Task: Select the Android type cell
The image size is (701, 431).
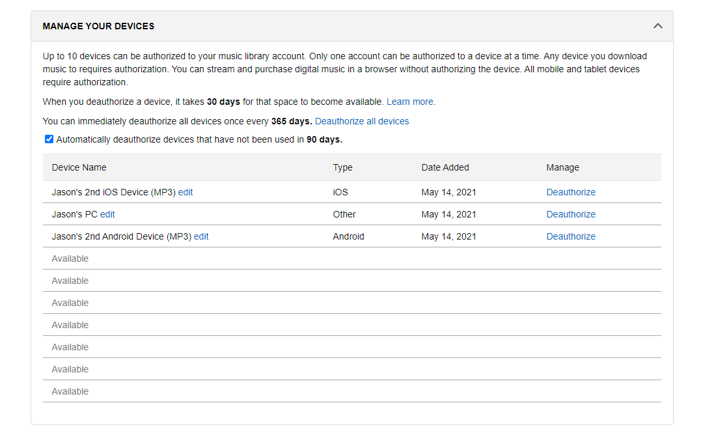Action: [x=348, y=236]
